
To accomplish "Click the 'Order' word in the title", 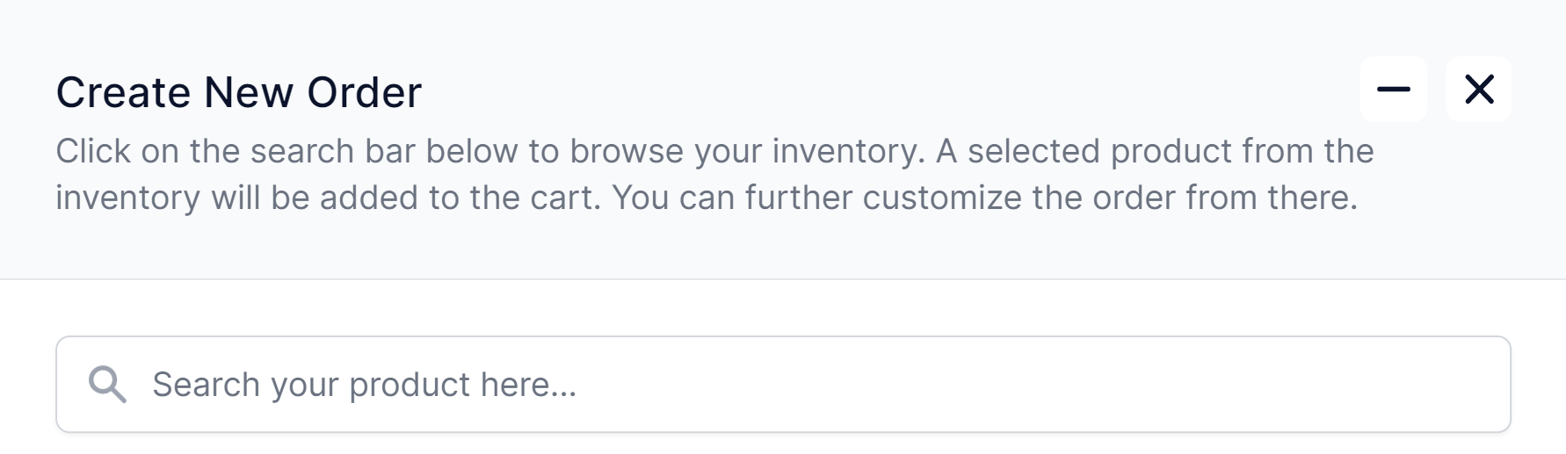I will [x=364, y=92].
